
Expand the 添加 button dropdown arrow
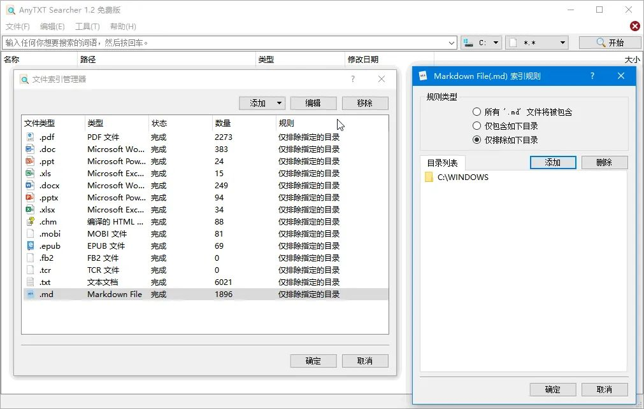279,104
